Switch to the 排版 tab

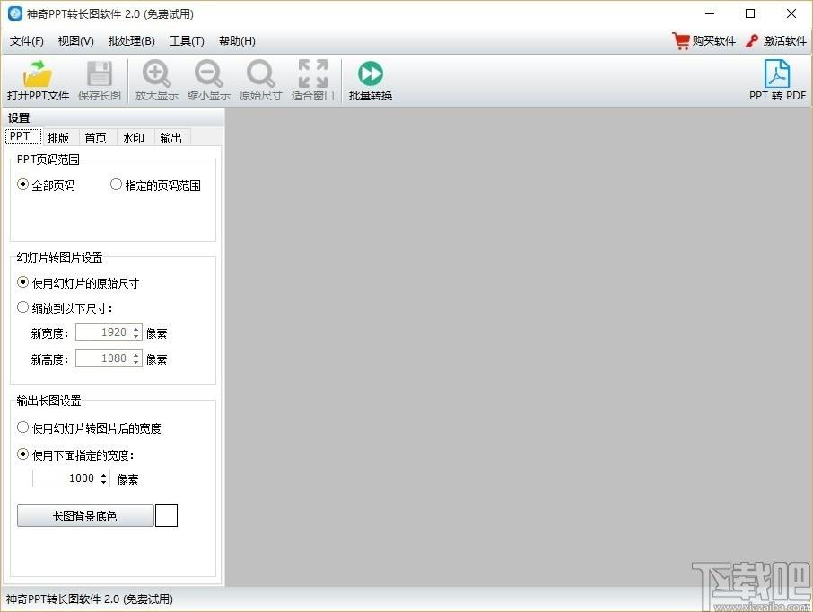coord(58,138)
